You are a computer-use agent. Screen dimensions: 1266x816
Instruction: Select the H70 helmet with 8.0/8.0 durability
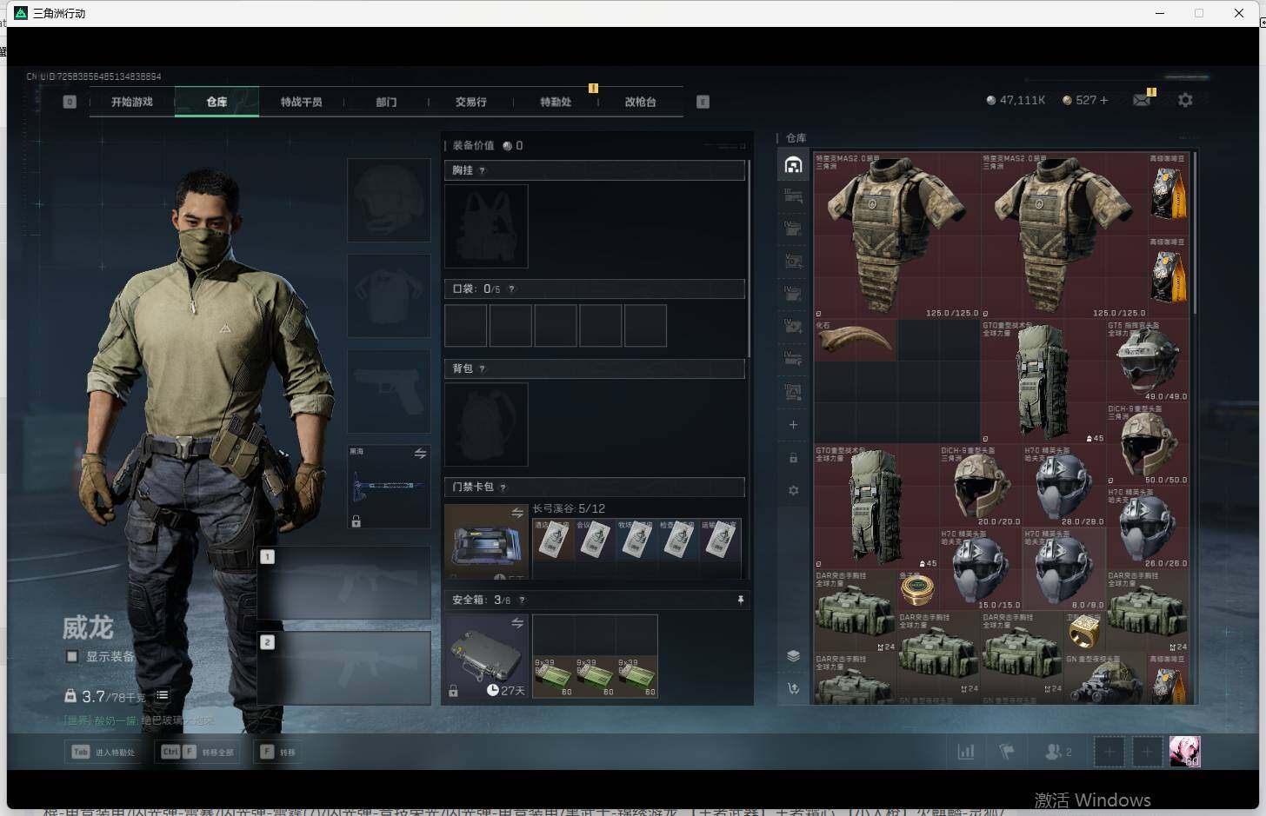1064,569
